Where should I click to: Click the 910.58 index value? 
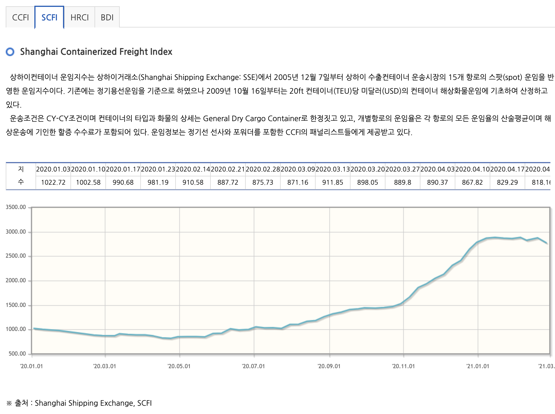[193, 182]
